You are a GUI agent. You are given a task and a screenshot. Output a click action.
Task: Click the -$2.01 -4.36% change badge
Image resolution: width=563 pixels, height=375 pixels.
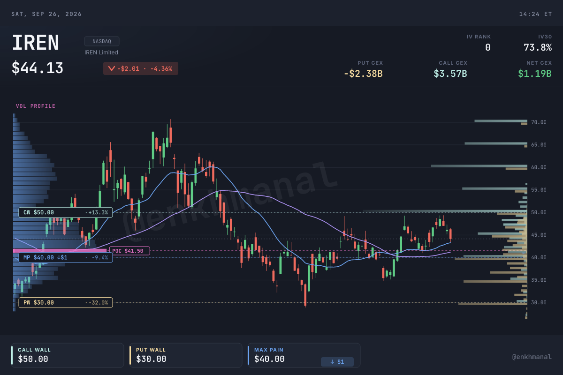click(141, 68)
